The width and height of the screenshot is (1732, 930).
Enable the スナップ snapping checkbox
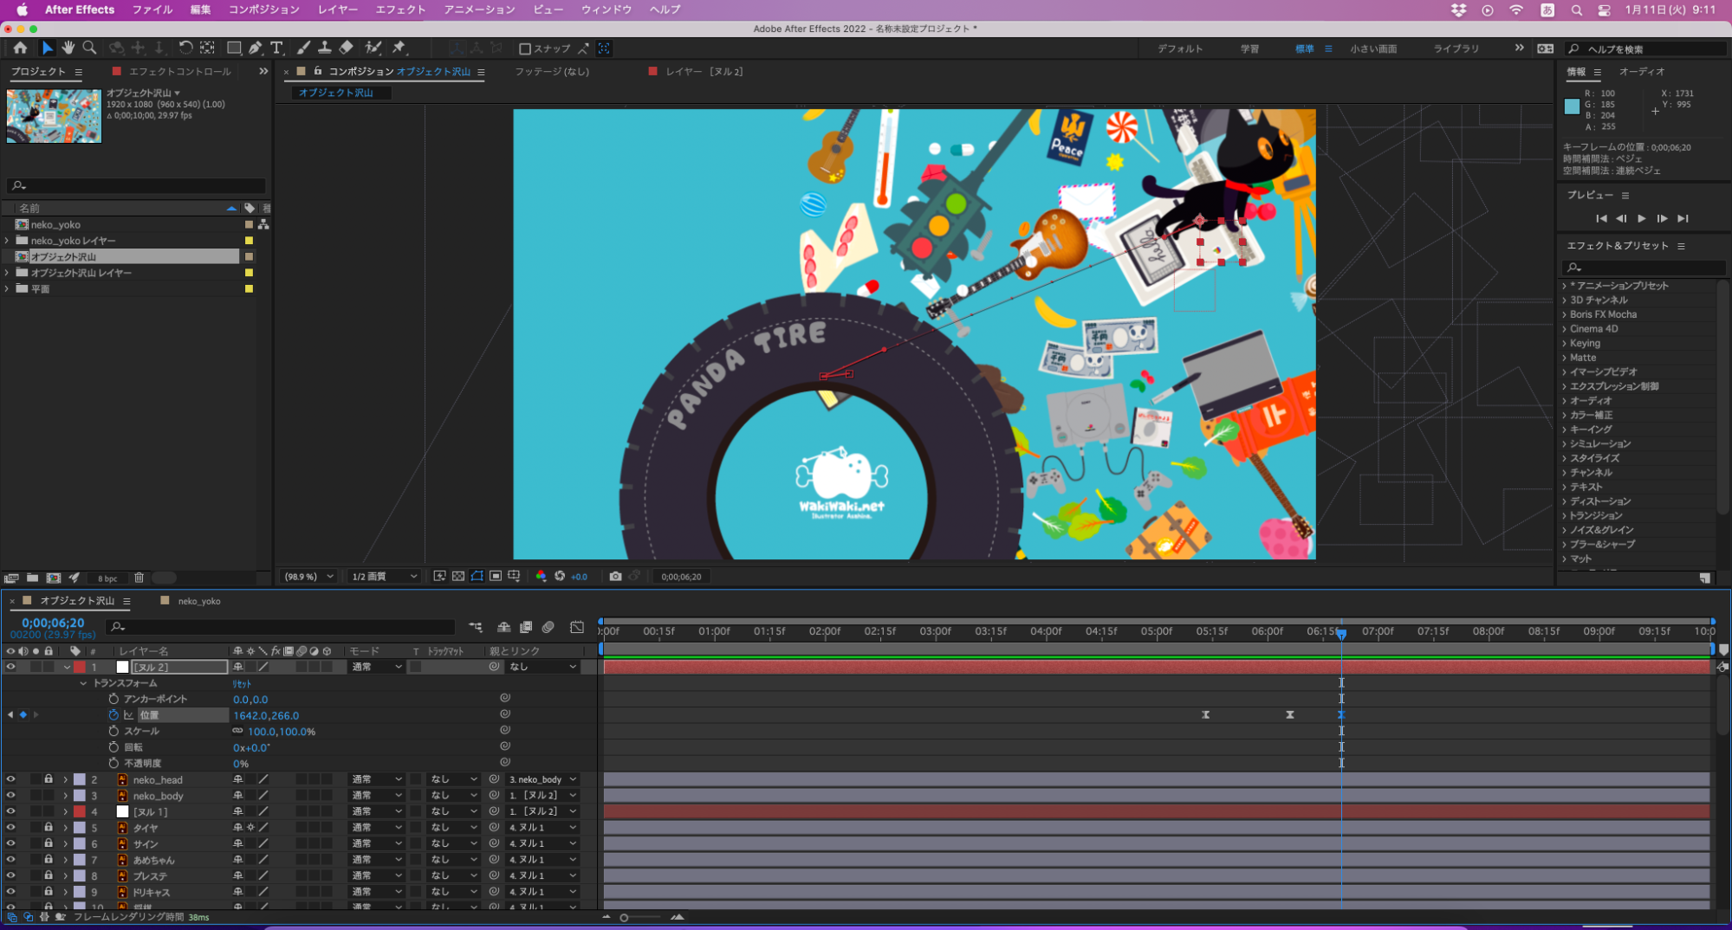click(x=525, y=48)
